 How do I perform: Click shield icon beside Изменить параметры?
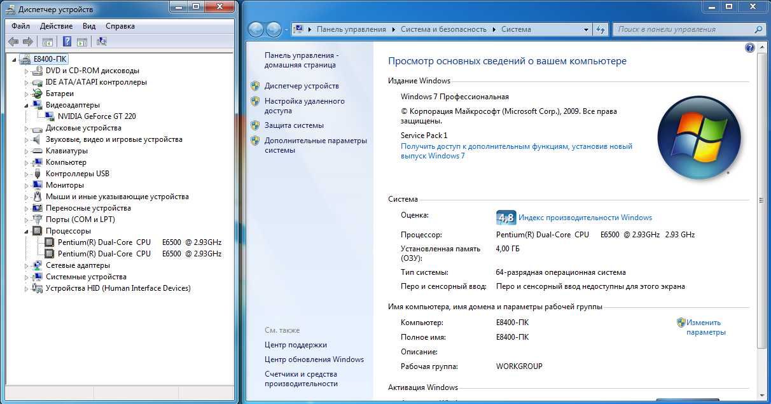pos(681,323)
